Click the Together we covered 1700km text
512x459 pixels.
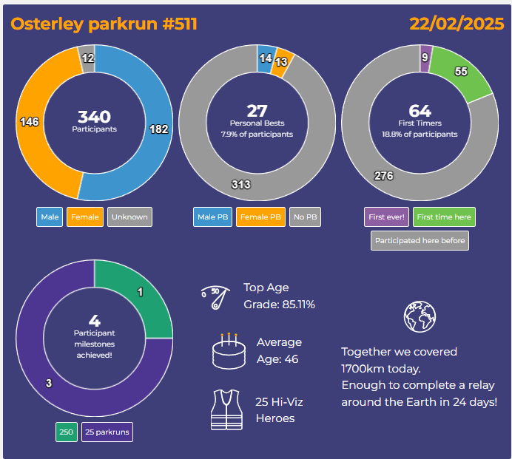(399, 360)
